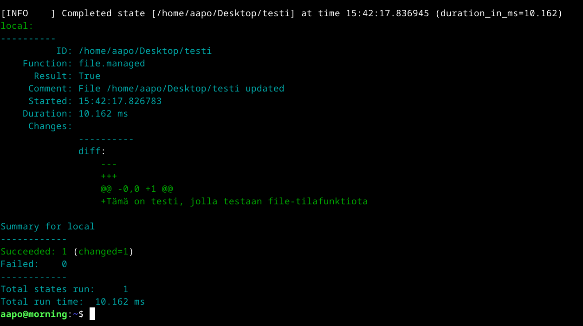Click the 'Total run time:' label
583x326 pixels.
[42, 302]
